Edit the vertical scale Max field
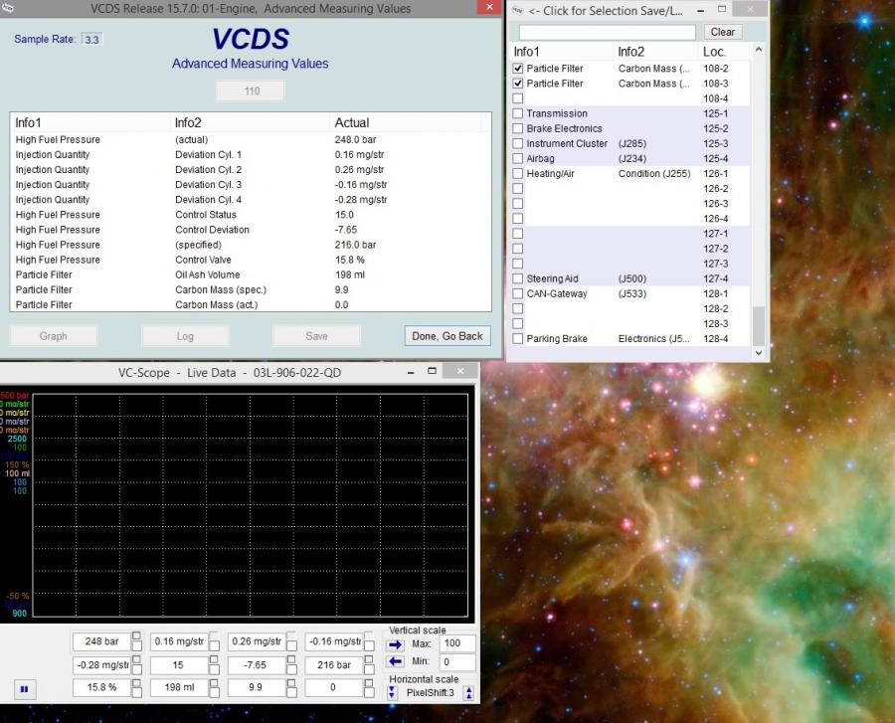 click(x=457, y=644)
